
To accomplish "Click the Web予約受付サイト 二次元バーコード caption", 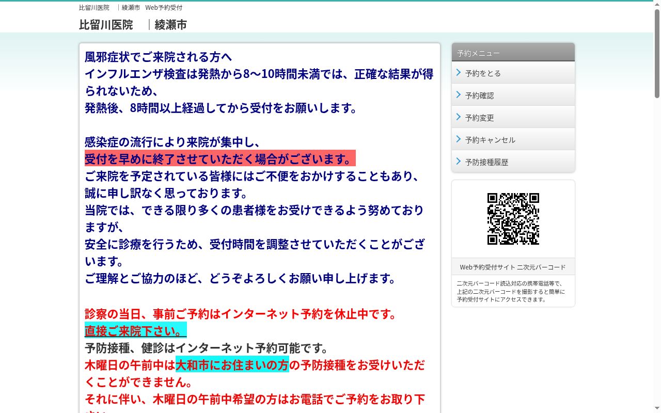I will pyautogui.click(x=513, y=267).
